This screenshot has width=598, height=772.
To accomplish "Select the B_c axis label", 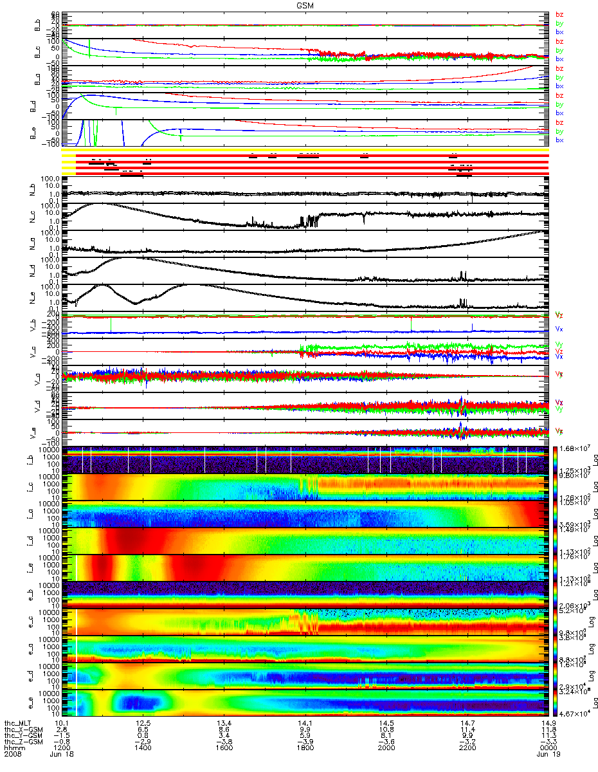I will (x=37, y=52).
